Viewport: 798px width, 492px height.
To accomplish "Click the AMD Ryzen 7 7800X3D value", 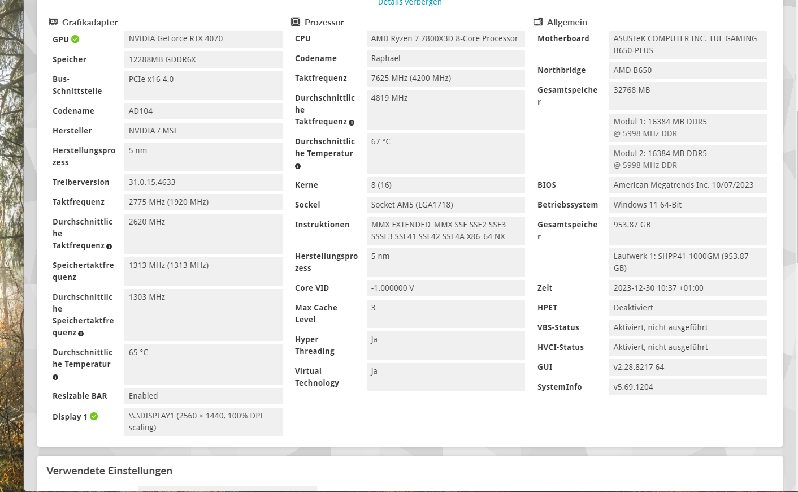I will [x=446, y=38].
